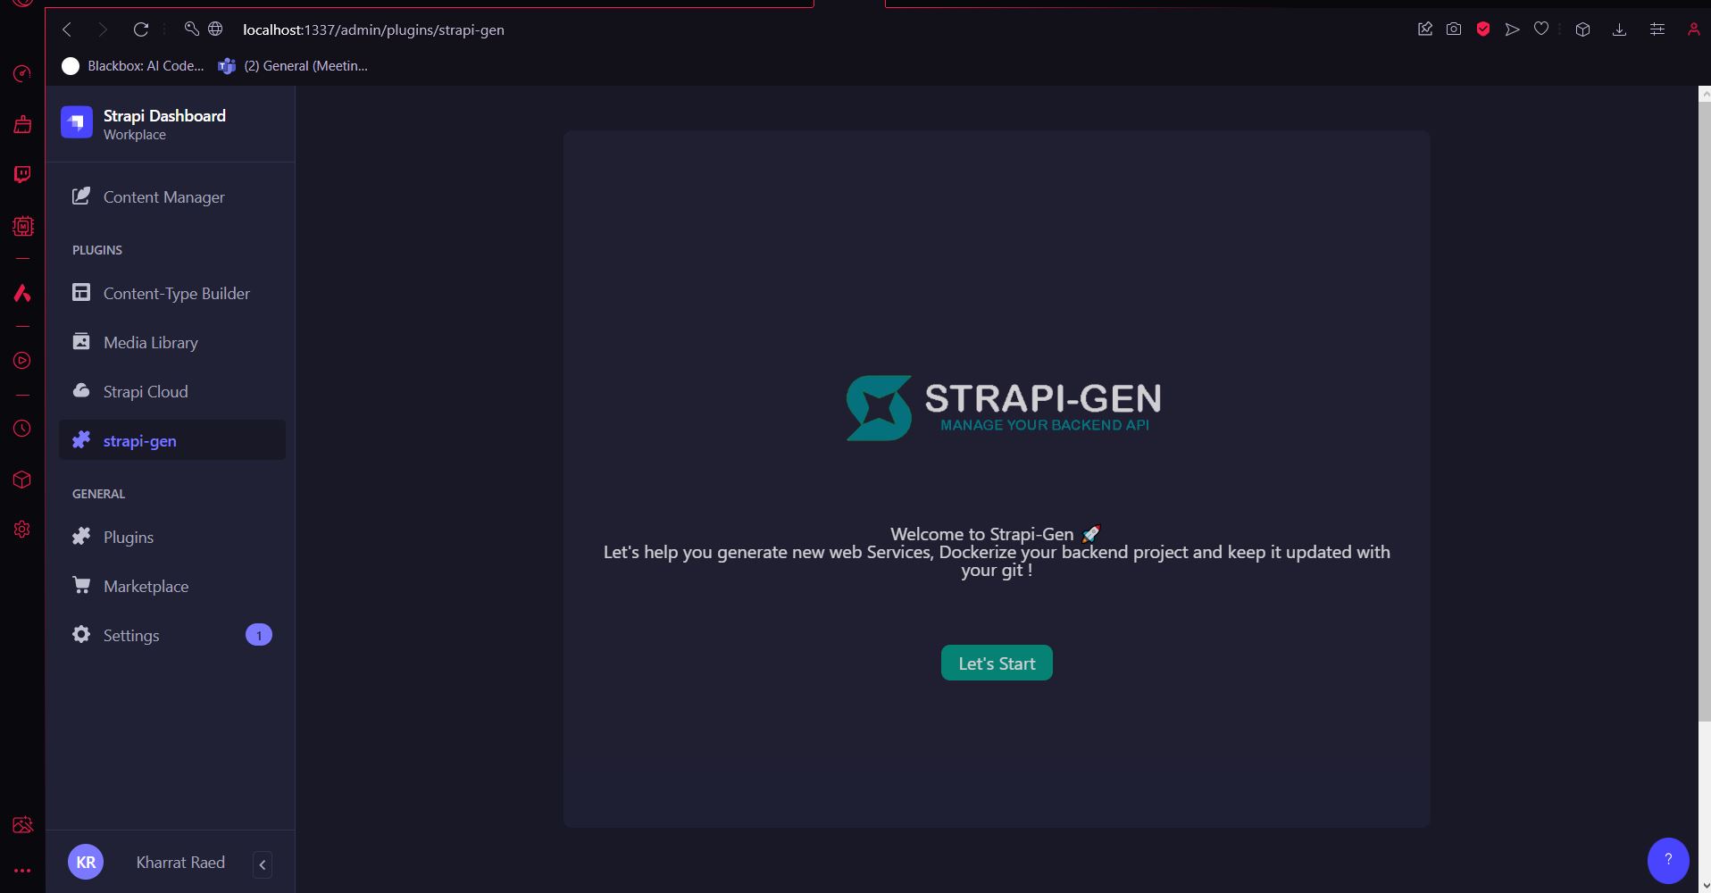Click the KR user avatar
This screenshot has width=1711, height=893.
tap(86, 862)
